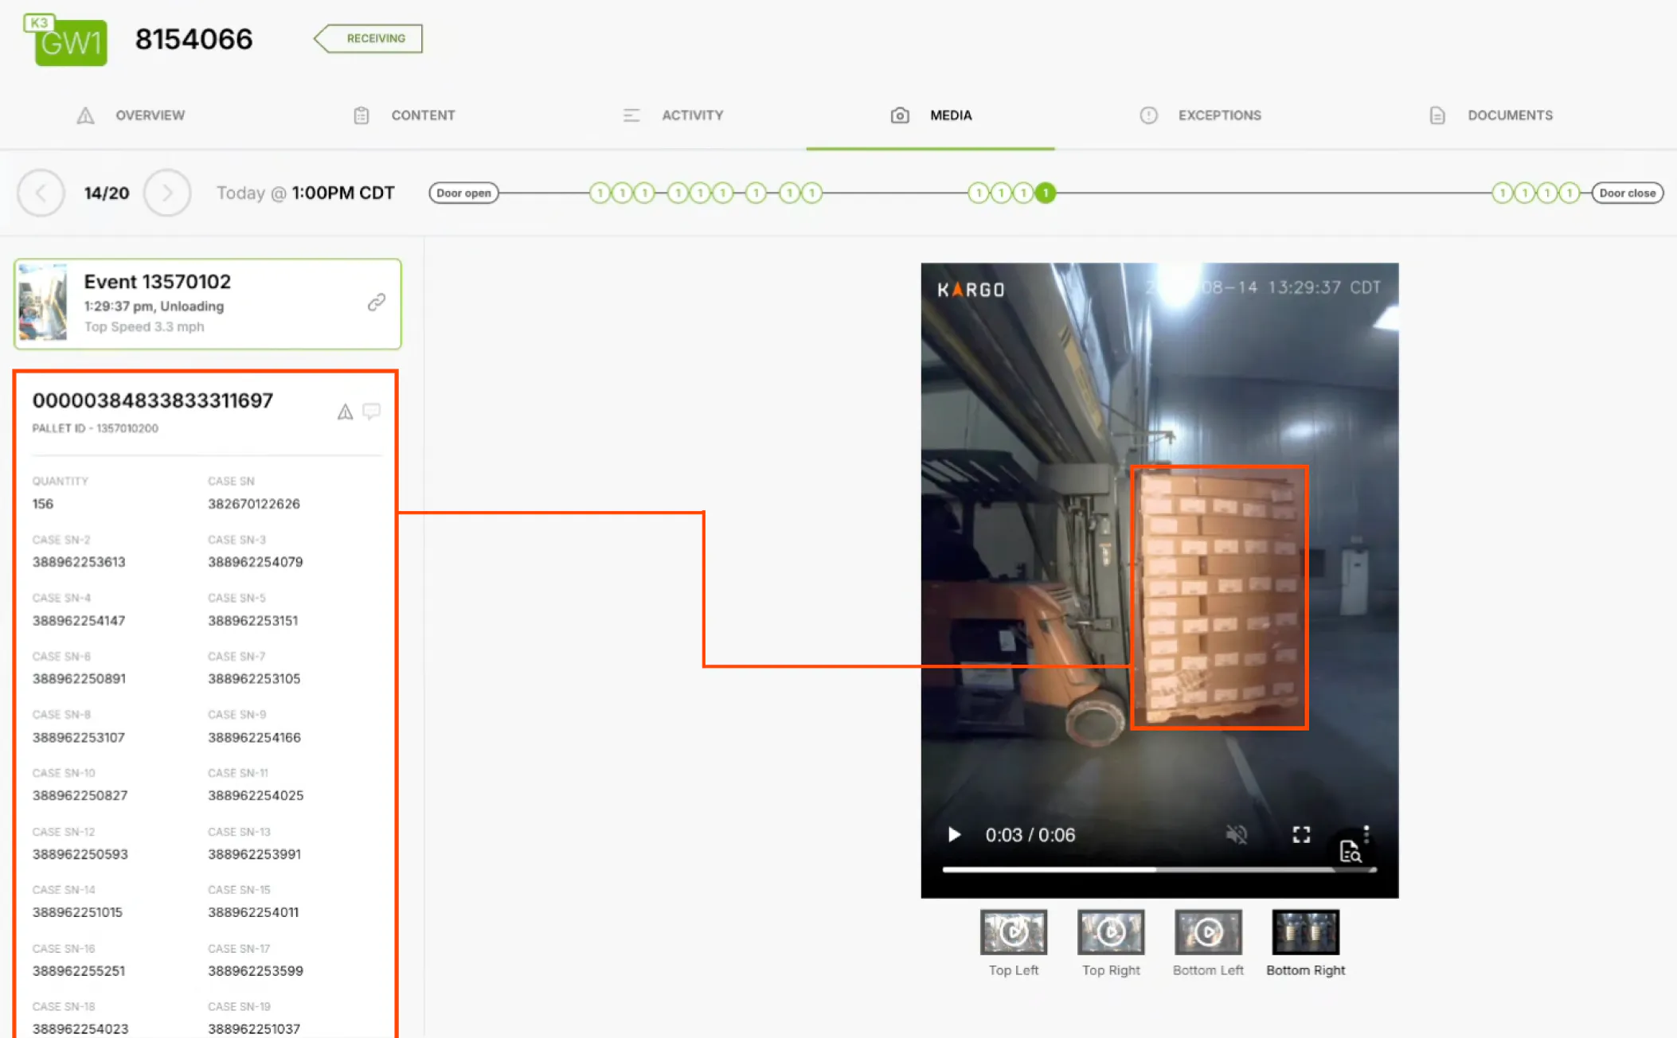The height and width of the screenshot is (1038, 1677).
Task: Go to previous event arrow
Action: coord(41,193)
